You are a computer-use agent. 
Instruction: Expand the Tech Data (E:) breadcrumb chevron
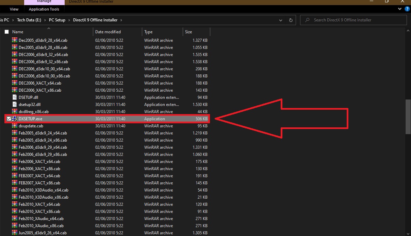coord(45,20)
